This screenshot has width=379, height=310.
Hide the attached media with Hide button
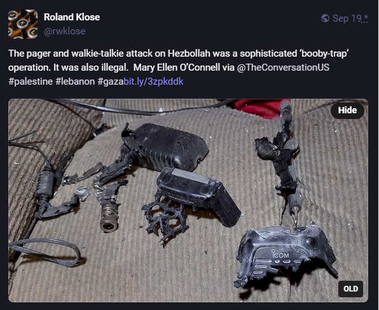[x=347, y=110]
